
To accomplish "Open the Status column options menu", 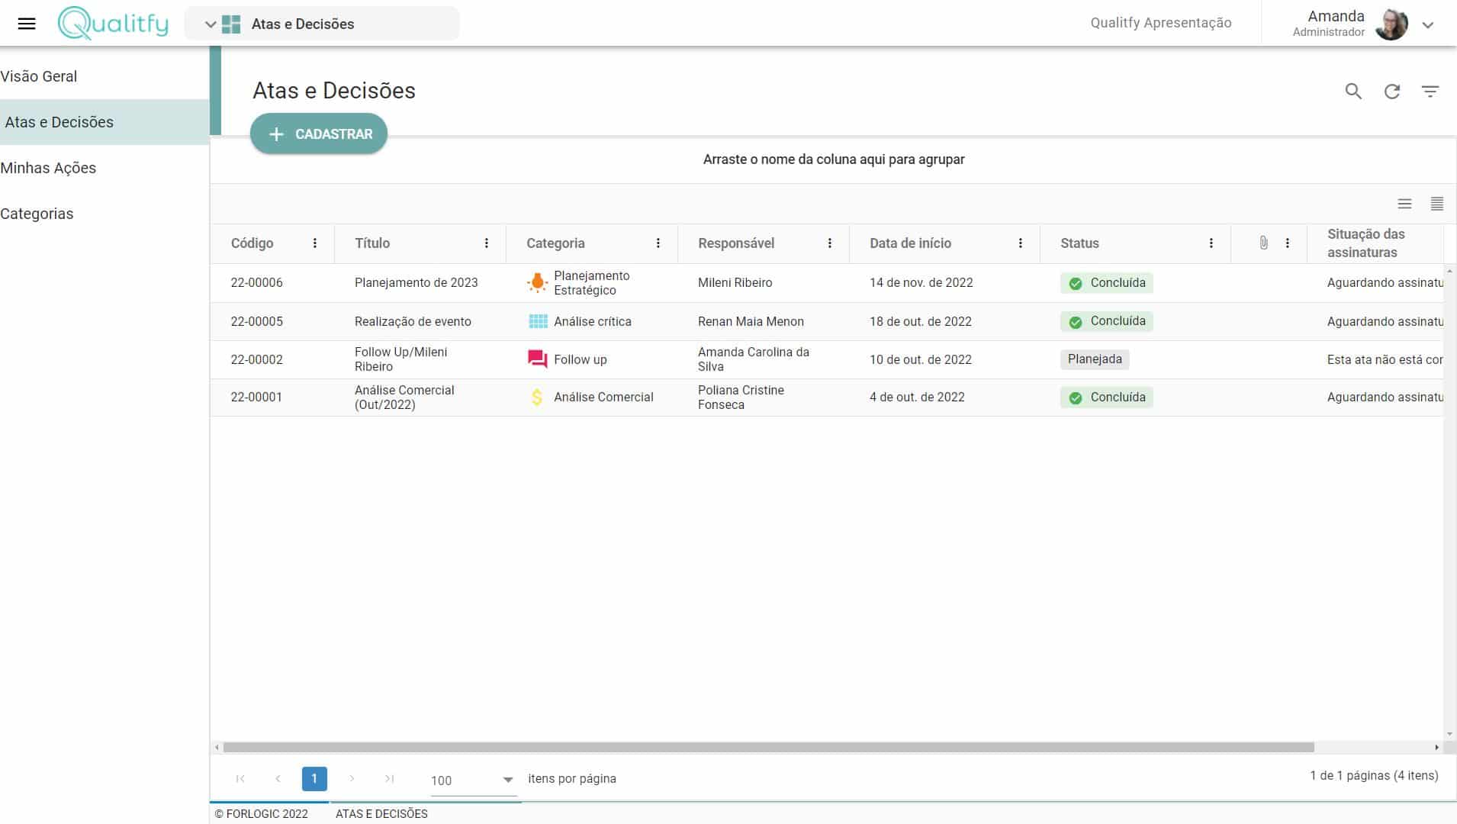I will click(x=1211, y=243).
